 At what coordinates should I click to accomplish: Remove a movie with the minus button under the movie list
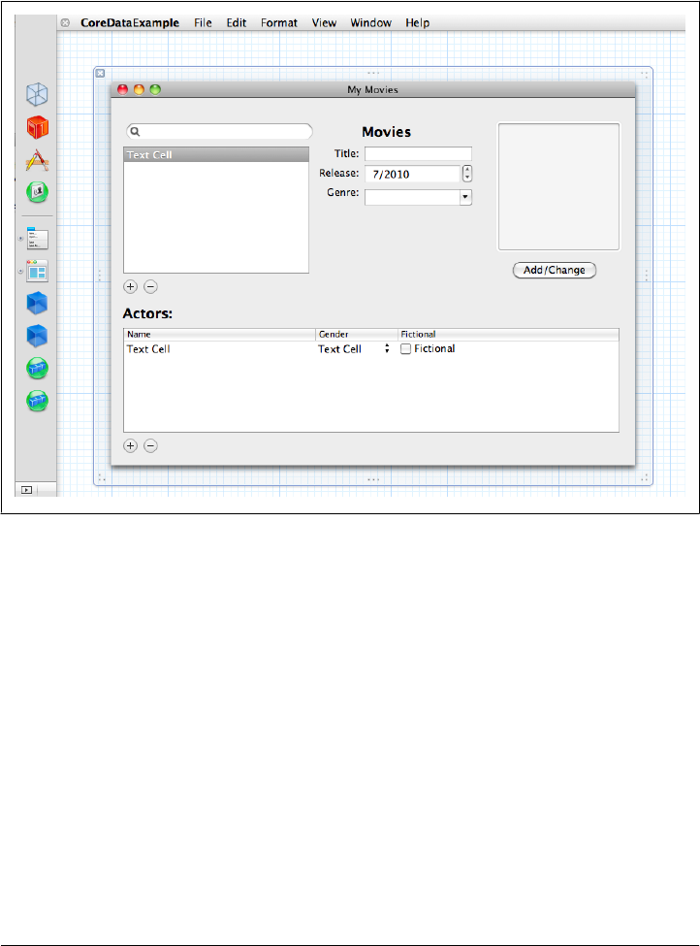click(150, 286)
